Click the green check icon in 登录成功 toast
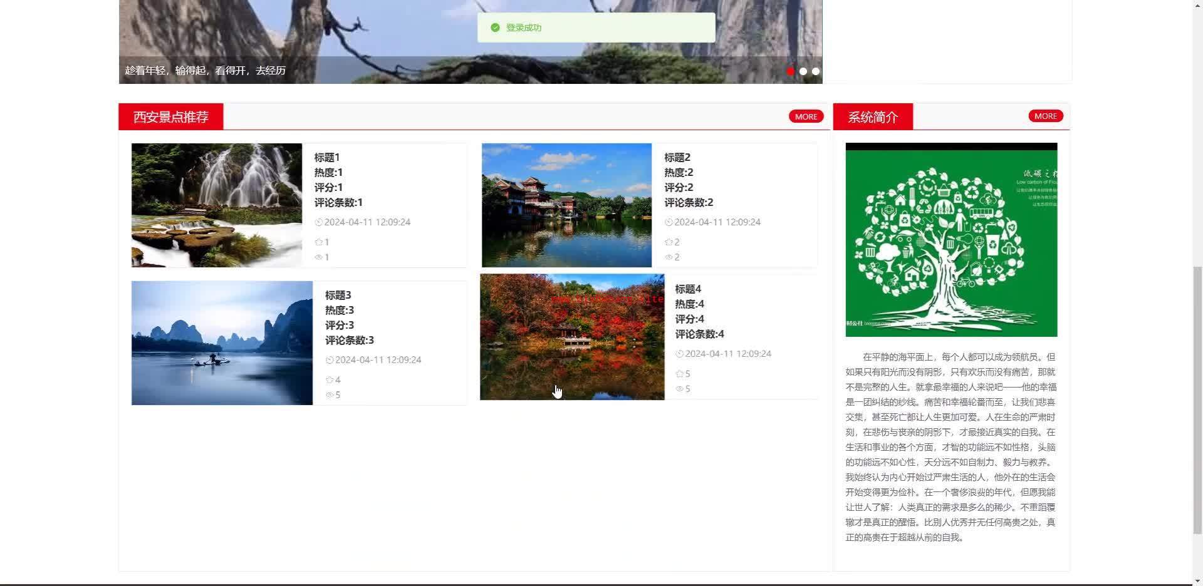This screenshot has height=586, width=1203. point(495,28)
